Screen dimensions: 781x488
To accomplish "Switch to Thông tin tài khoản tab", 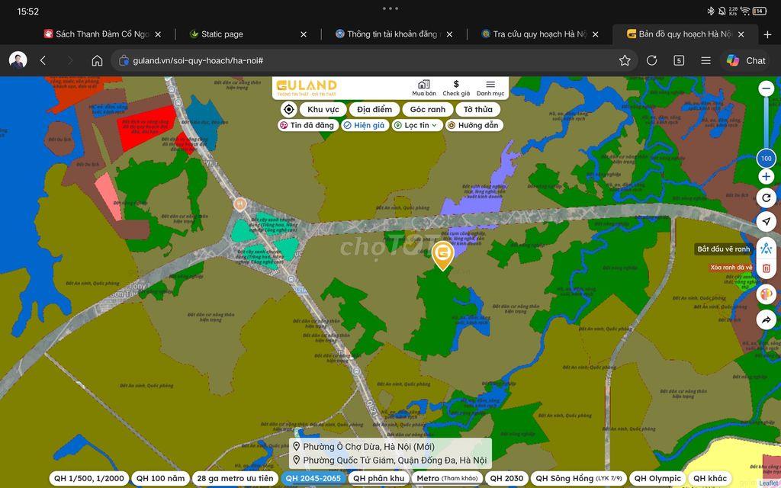I will tap(394, 34).
